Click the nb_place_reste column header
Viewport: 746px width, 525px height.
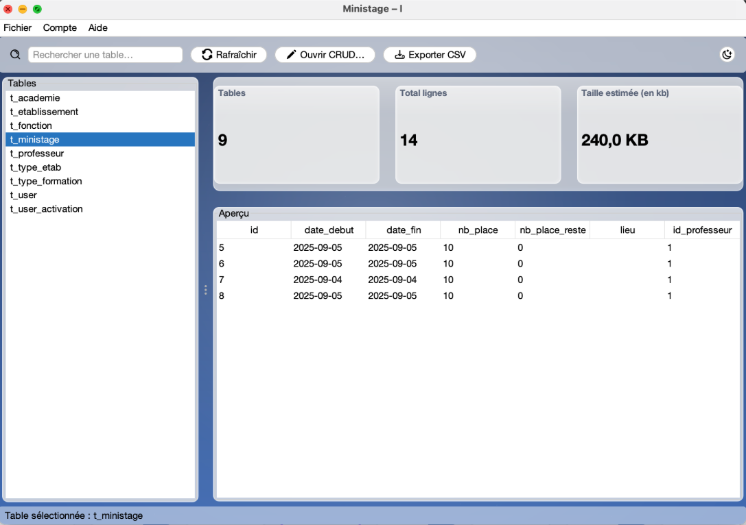point(552,230)
